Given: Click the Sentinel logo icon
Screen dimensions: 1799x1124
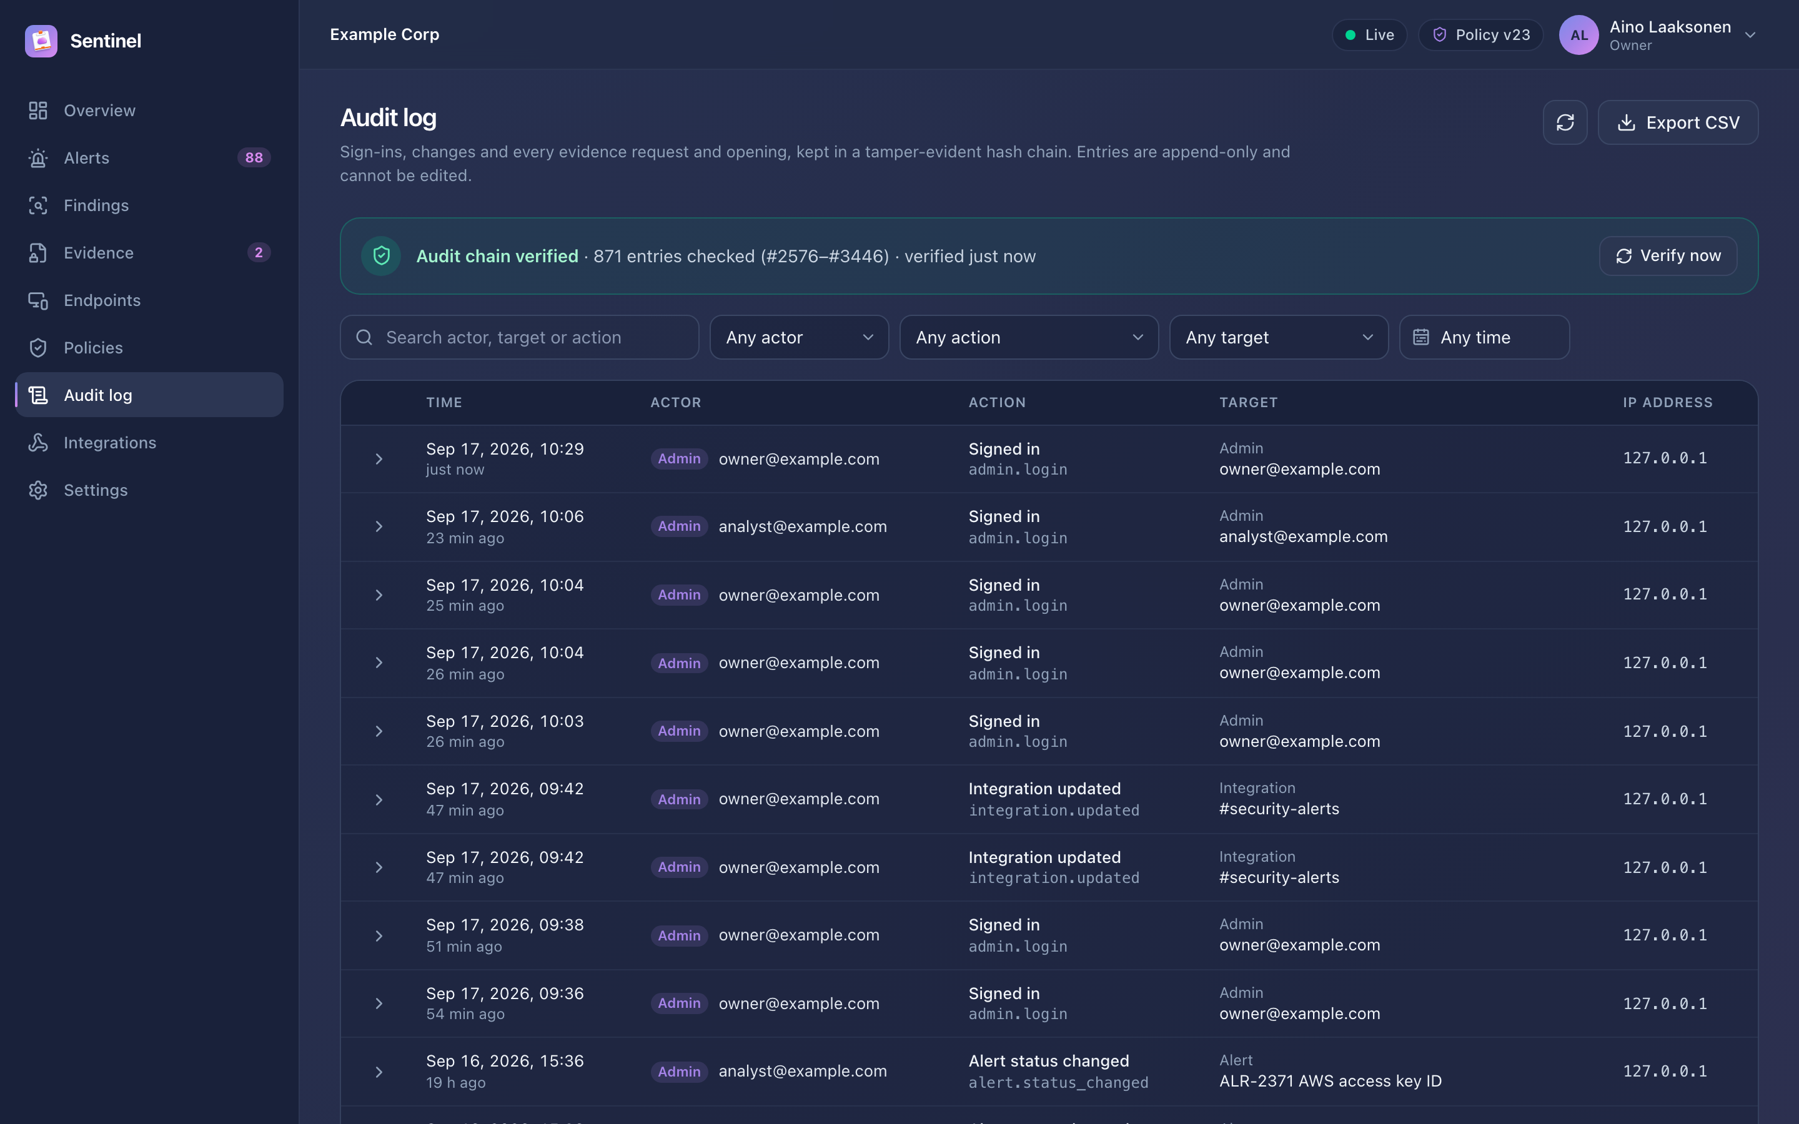Looking at the screenshot, I should [x=41, y=41].
